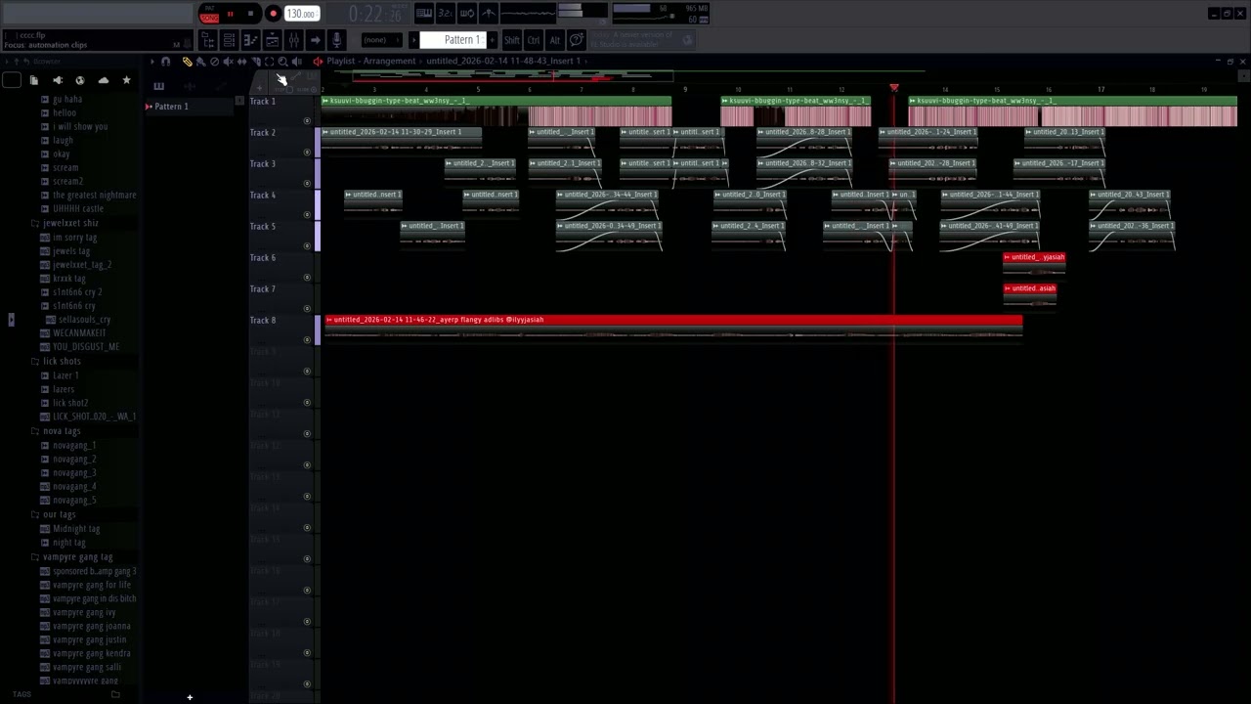Screen dimensions: 1251x704
Task: Stop playback with the stop button
Action: [250, 14]
